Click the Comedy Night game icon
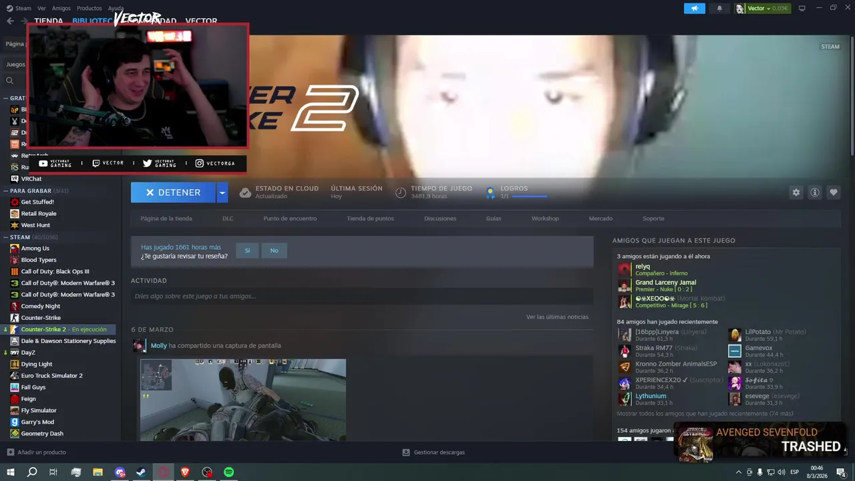Image resolution: width=855 pixels, height=481 pixels. point(15,306)
